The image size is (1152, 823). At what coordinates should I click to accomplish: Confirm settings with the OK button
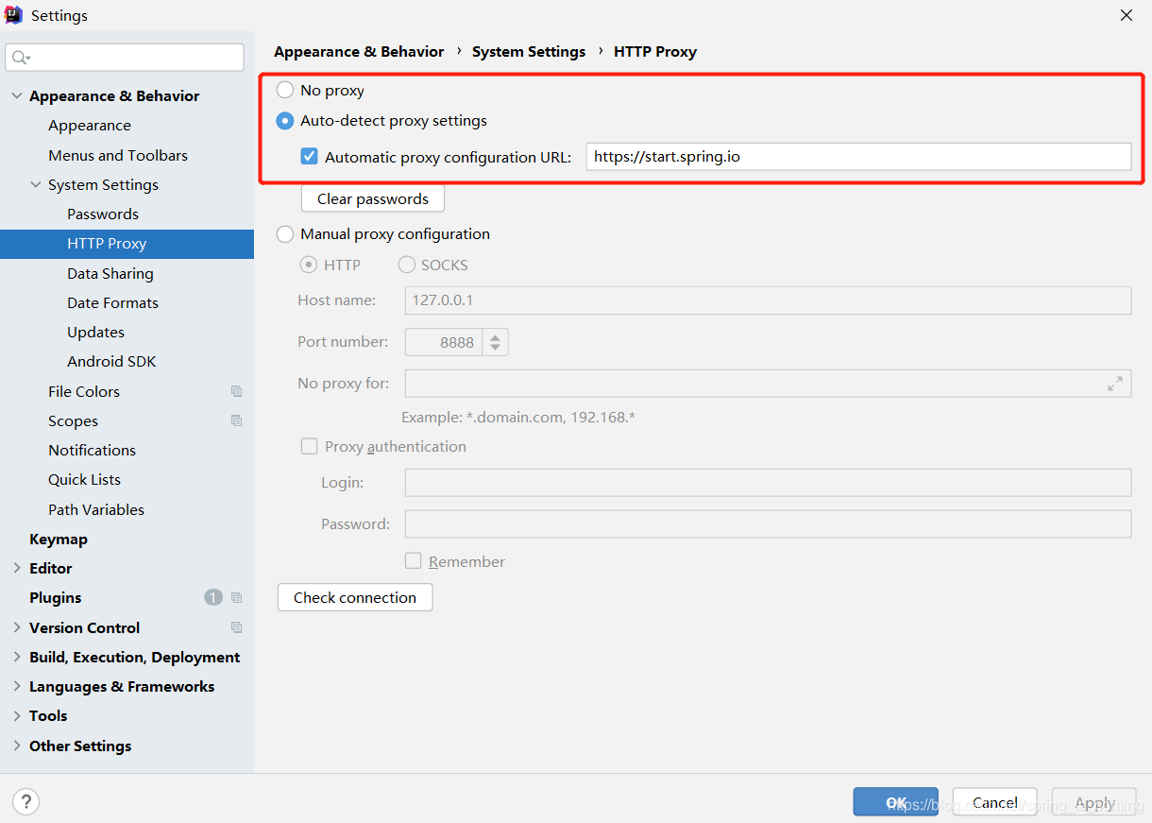pyautogui.click(x=896, y=801)
